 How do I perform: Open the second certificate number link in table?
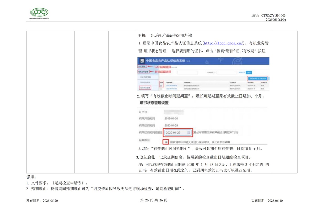[x=171, y=89]
